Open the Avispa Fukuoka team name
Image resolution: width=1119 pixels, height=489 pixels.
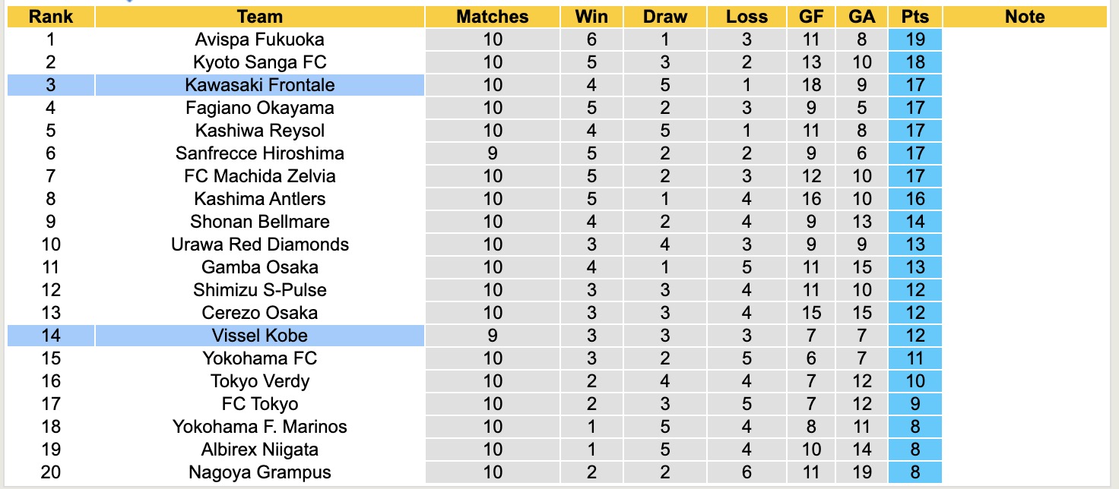coord(259,39)
